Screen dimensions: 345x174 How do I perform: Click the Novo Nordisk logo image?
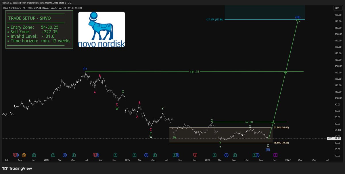(x=101, y=30)
